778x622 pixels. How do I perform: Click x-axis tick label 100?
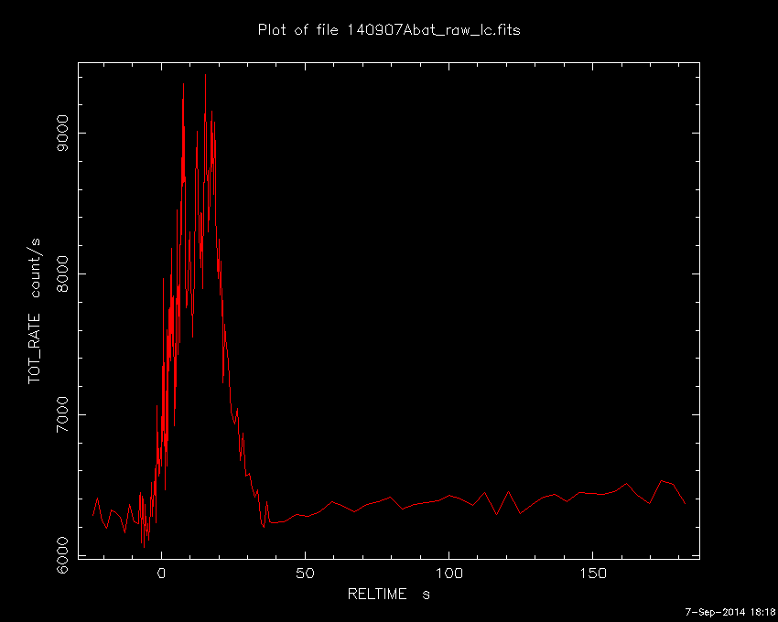449,574
